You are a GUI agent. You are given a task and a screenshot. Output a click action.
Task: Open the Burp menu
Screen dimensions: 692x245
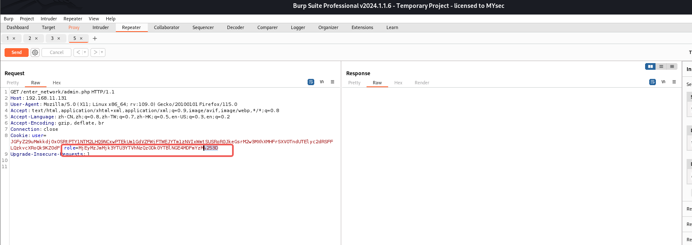point(8,19)
